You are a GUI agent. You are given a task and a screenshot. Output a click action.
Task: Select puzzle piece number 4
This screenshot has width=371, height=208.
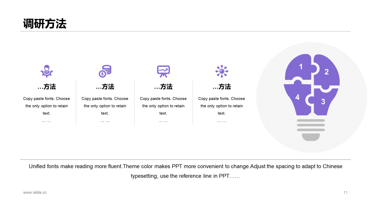coord(297,98)
